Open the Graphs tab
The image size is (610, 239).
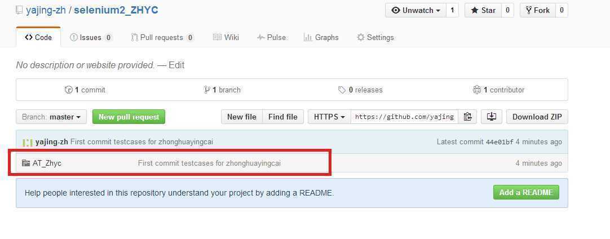pyautogui.click(x=321, y=37)
